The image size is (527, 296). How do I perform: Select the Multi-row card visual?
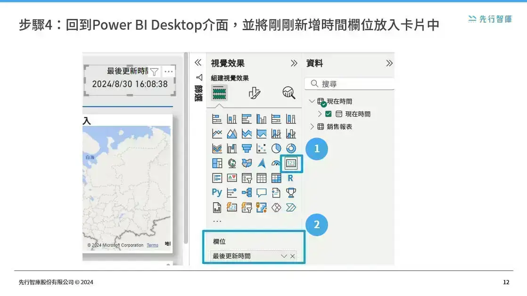click(217, 178)
